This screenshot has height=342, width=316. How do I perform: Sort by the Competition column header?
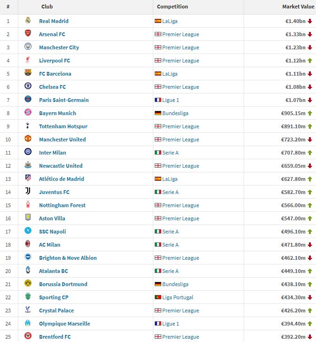172,7
